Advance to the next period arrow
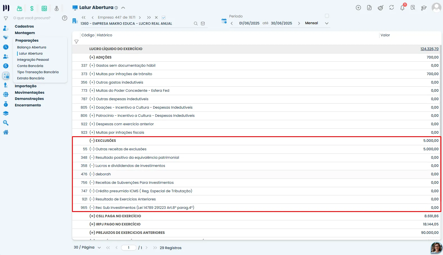Viewport: 443px width, 255px height. pos(299,23)
